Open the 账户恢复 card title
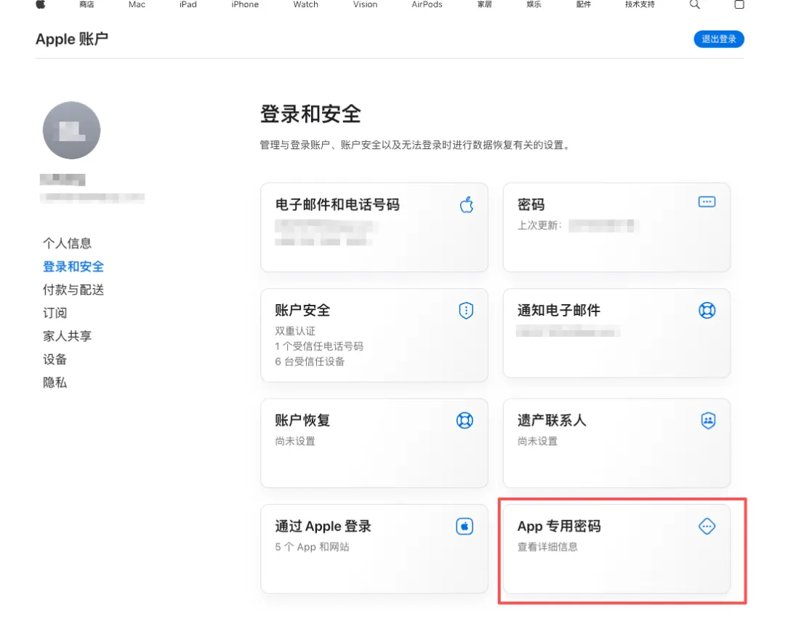Screen dimensions: 785x630 [x=302, y=420]
